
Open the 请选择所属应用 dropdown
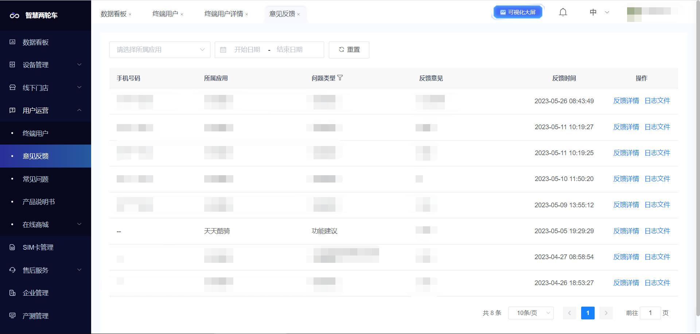pos(160,50)
